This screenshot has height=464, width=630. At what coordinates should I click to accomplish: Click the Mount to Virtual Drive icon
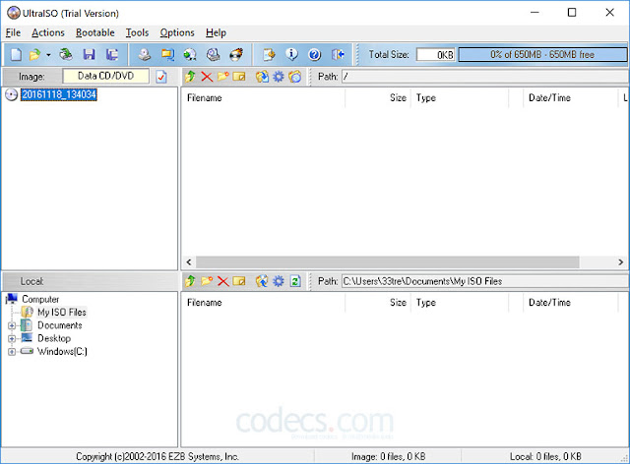[213, 54]
